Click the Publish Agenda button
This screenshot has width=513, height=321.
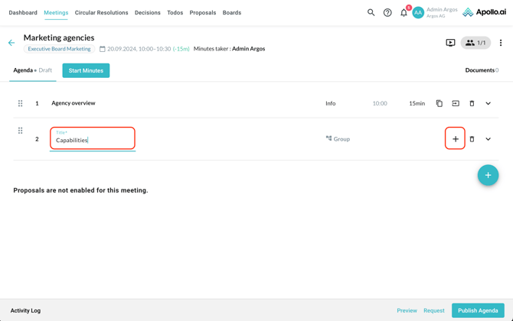point(478,310)
